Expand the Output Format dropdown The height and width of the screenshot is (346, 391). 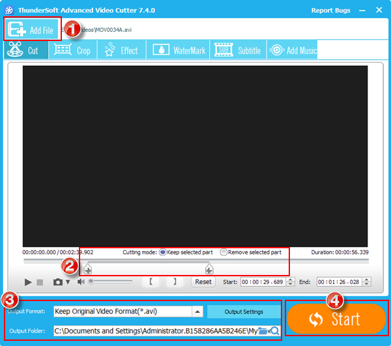197,311
